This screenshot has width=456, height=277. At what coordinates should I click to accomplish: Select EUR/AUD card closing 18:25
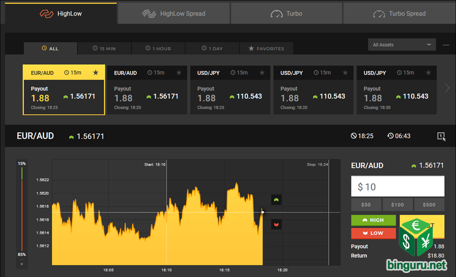tap(64, 90)
